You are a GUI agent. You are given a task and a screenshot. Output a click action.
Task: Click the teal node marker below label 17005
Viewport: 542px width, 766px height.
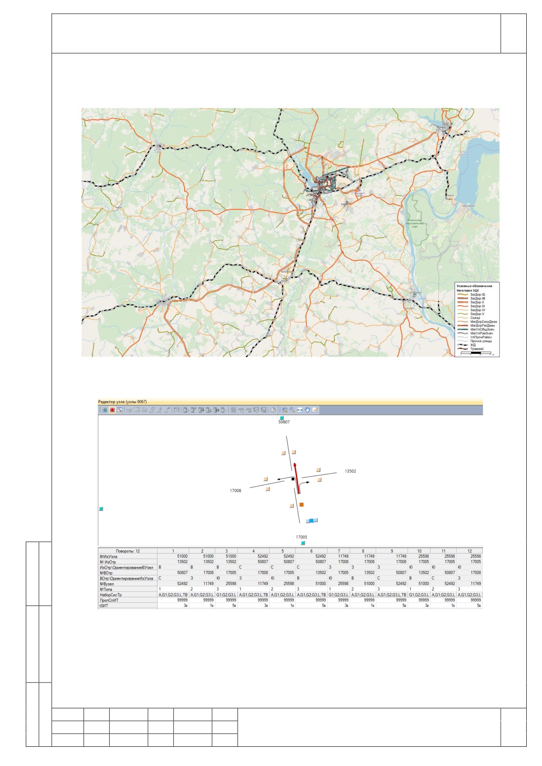[303, 543]
